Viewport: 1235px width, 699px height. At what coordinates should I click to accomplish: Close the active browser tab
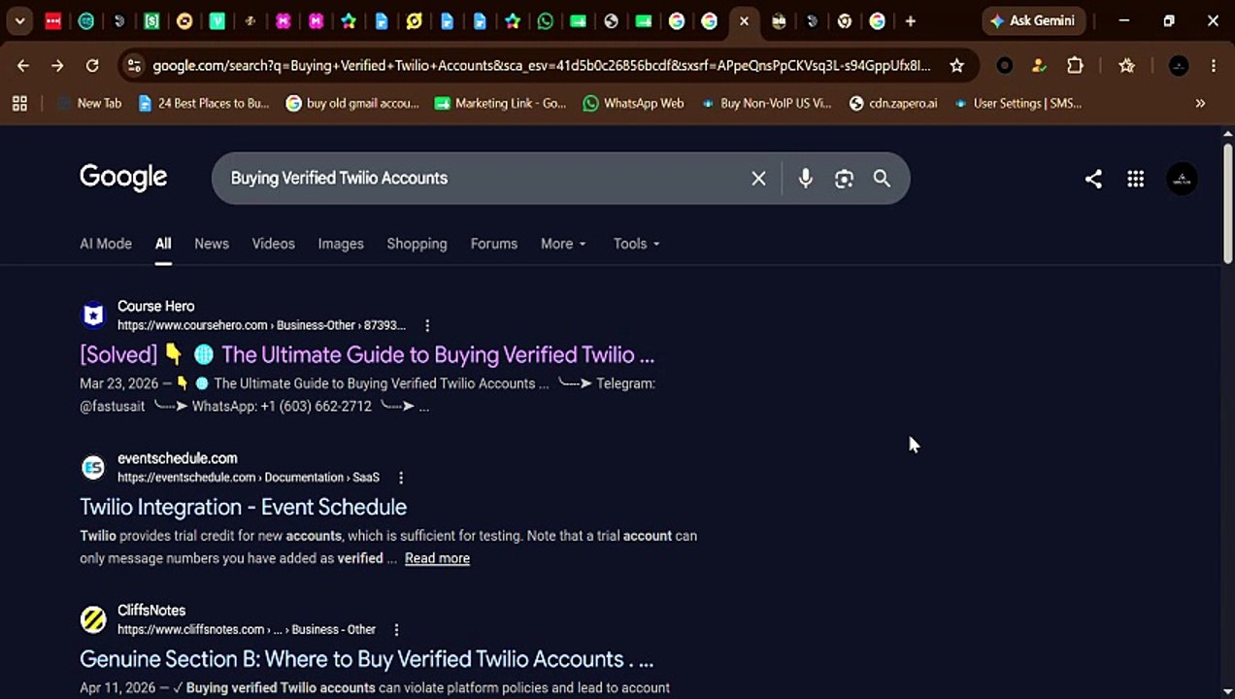744,20
